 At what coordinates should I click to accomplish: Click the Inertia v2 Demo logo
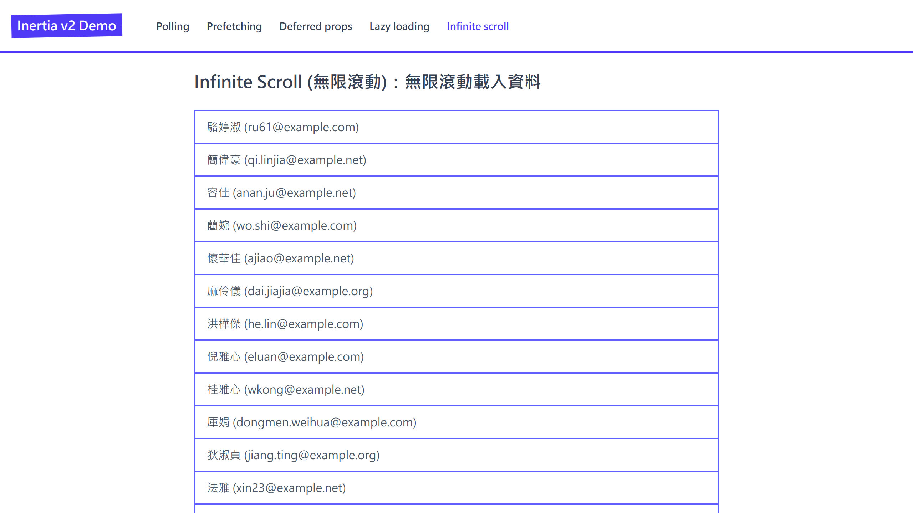[67, 25]
